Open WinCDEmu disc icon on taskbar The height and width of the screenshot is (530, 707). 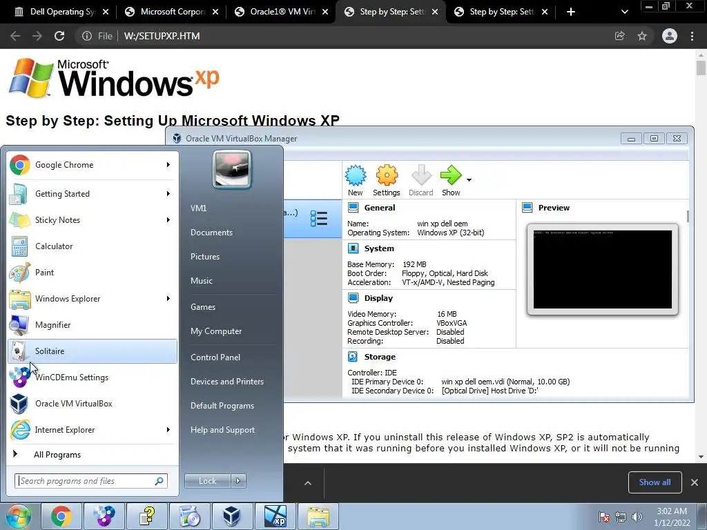click(104, 516)
